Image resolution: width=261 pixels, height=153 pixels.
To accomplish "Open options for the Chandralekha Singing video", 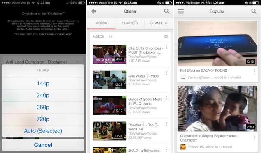I will [254, 137].
